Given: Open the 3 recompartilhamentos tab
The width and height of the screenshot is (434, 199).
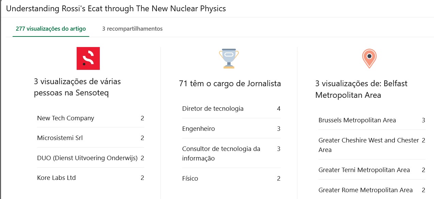Looking at the screenshot, I should [132, 29].
